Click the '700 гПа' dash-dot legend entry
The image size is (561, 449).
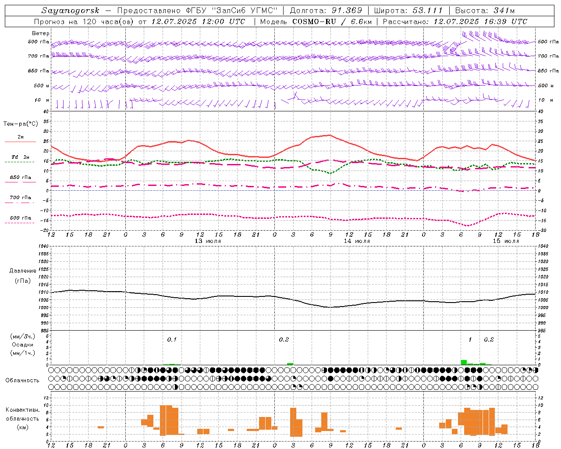click(20, 198)
